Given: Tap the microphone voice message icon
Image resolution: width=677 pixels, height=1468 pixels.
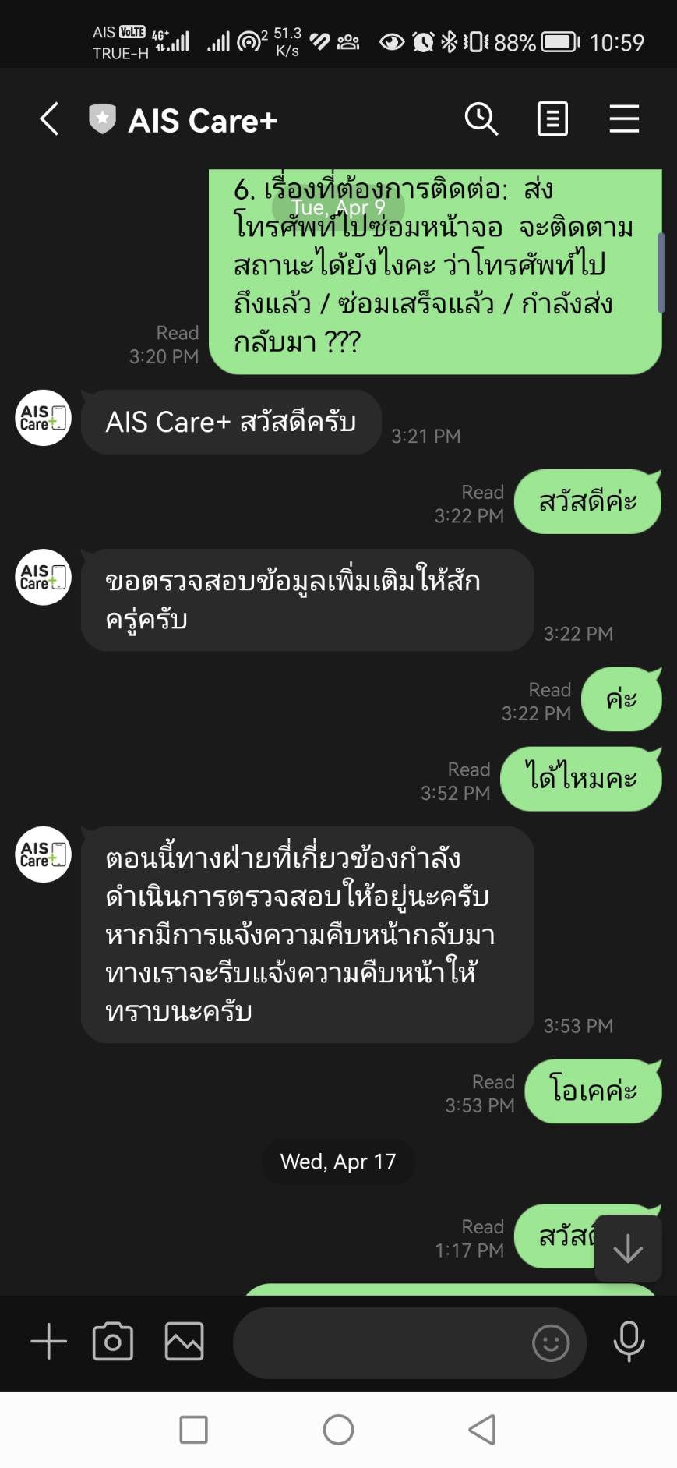Looking at the screenshot, I should pyautogui.click(x=629, y=1342).
